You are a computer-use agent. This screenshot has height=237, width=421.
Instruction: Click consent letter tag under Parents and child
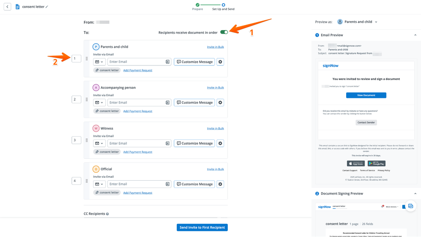[x=107, y=70]
